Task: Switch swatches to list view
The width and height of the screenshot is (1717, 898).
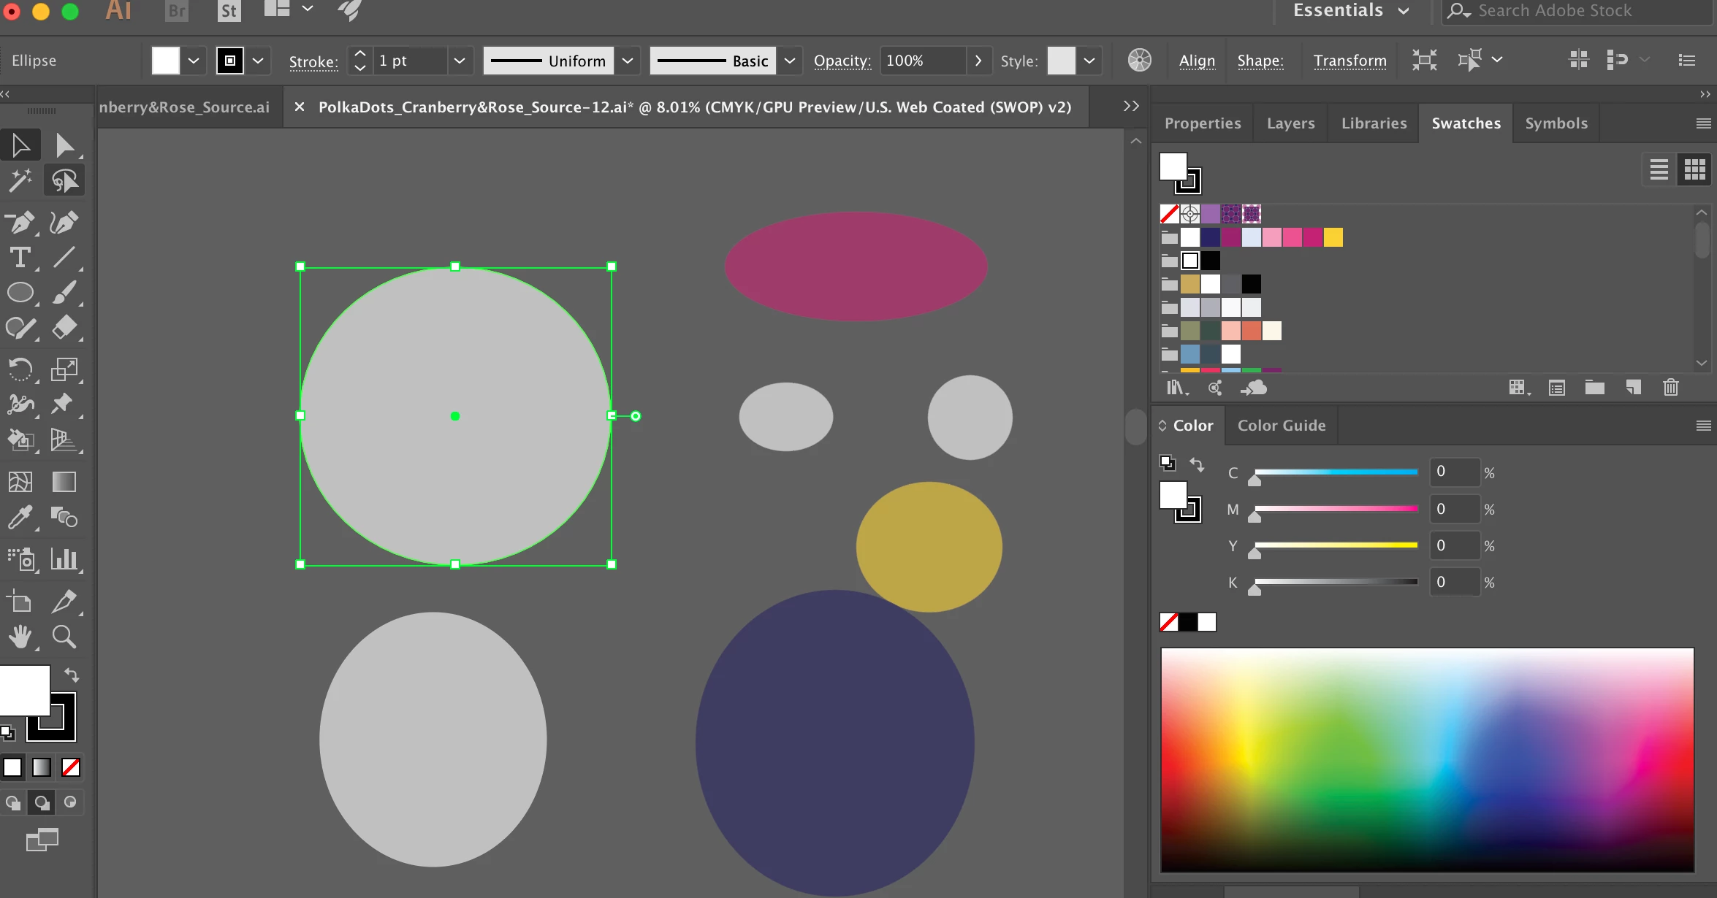Action: (1659, 170)
